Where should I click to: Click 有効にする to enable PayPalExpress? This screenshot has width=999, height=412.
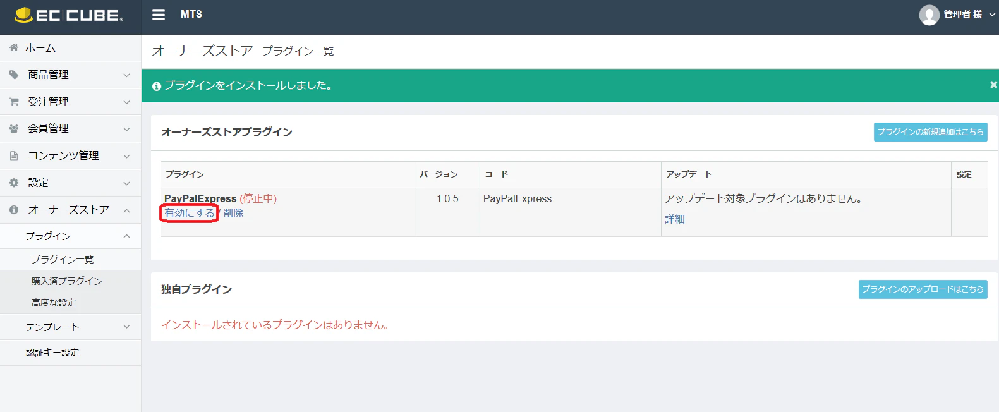click(190, 214)
